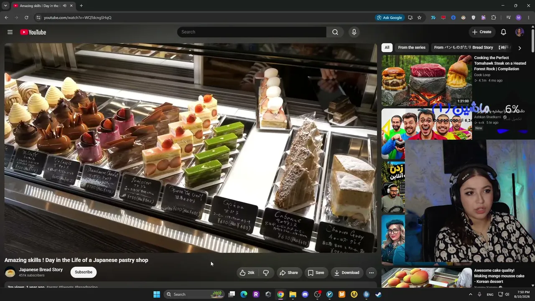Open Chrome media controls icon
The width and height of the screenshot is (535, 301).
508,18
